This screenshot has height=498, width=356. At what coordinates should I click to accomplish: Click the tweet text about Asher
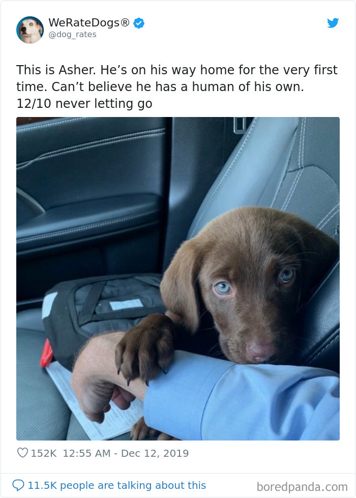(x=177, y=86)
